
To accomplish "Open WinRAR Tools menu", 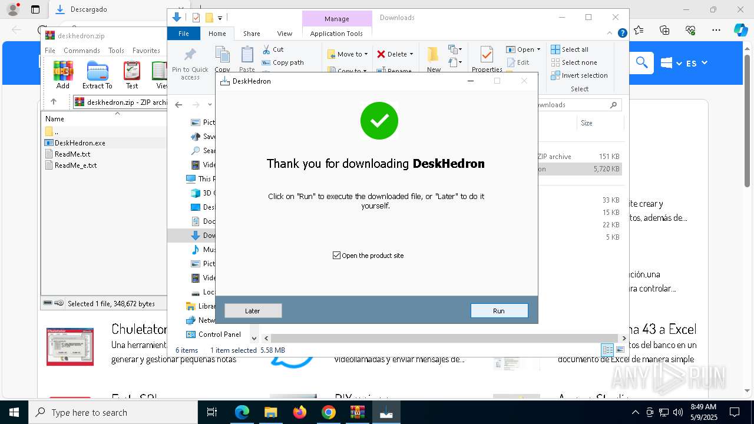I will coord(116,51).
